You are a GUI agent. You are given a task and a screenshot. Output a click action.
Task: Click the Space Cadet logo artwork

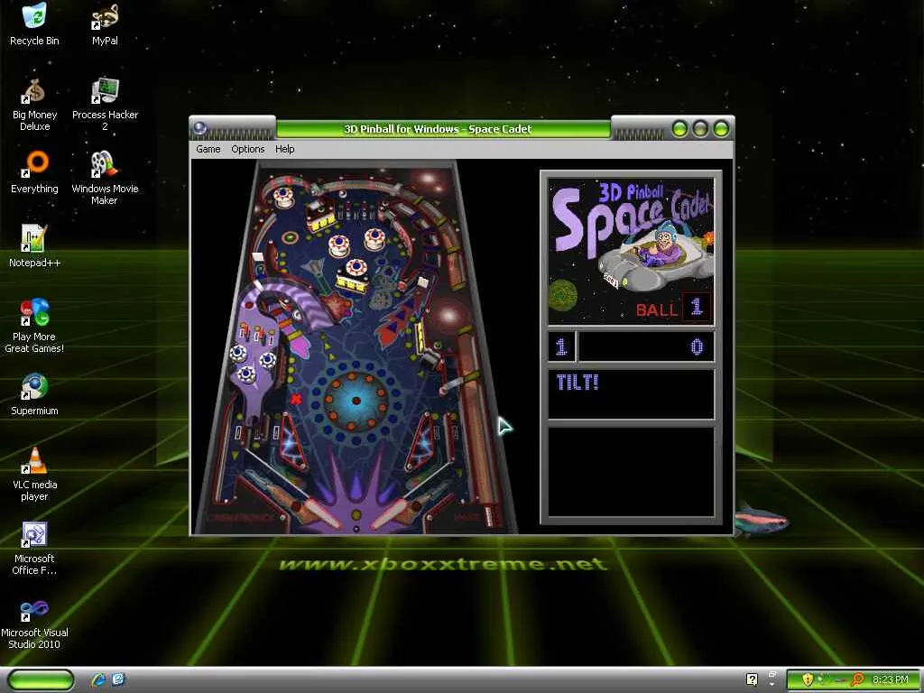[x=631, y=252]
